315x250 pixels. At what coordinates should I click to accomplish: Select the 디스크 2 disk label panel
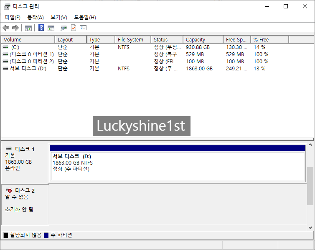tap(25, 205)
